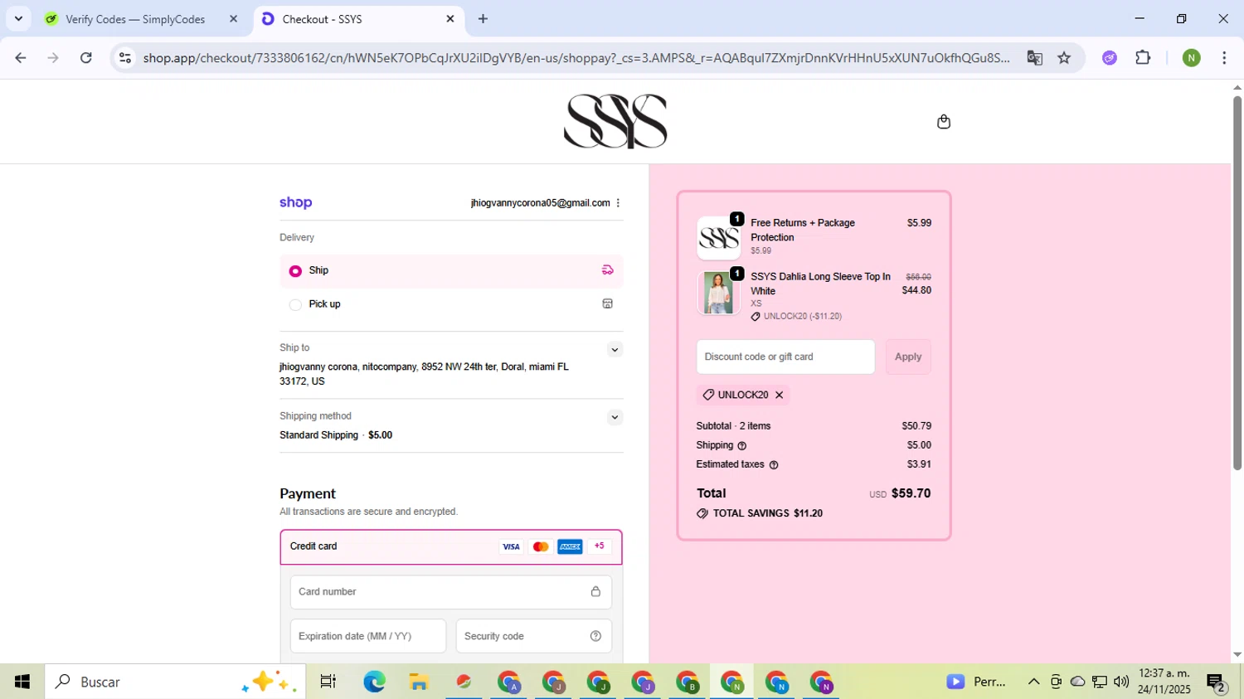Open the Package Protection item thumbnail
Image resolution: width=1244 pixels, height=699 pixels.
[718, 239]
